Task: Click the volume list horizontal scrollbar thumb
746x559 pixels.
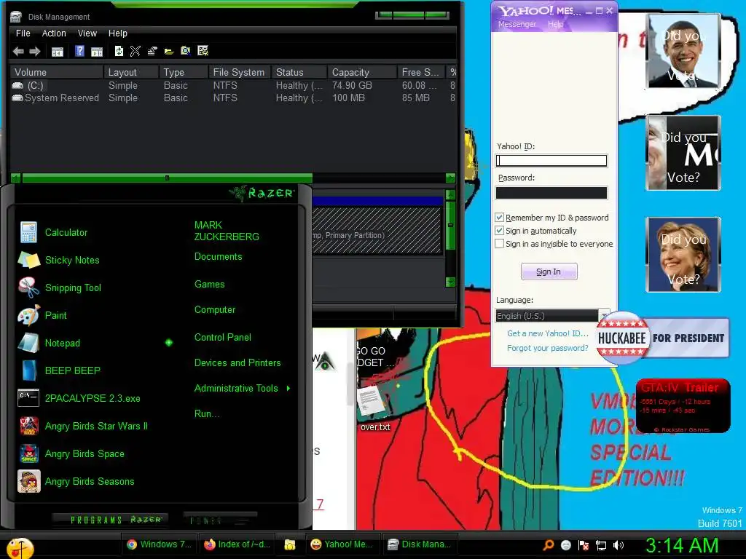Action: pyautogui.click(x=167, y=178)
